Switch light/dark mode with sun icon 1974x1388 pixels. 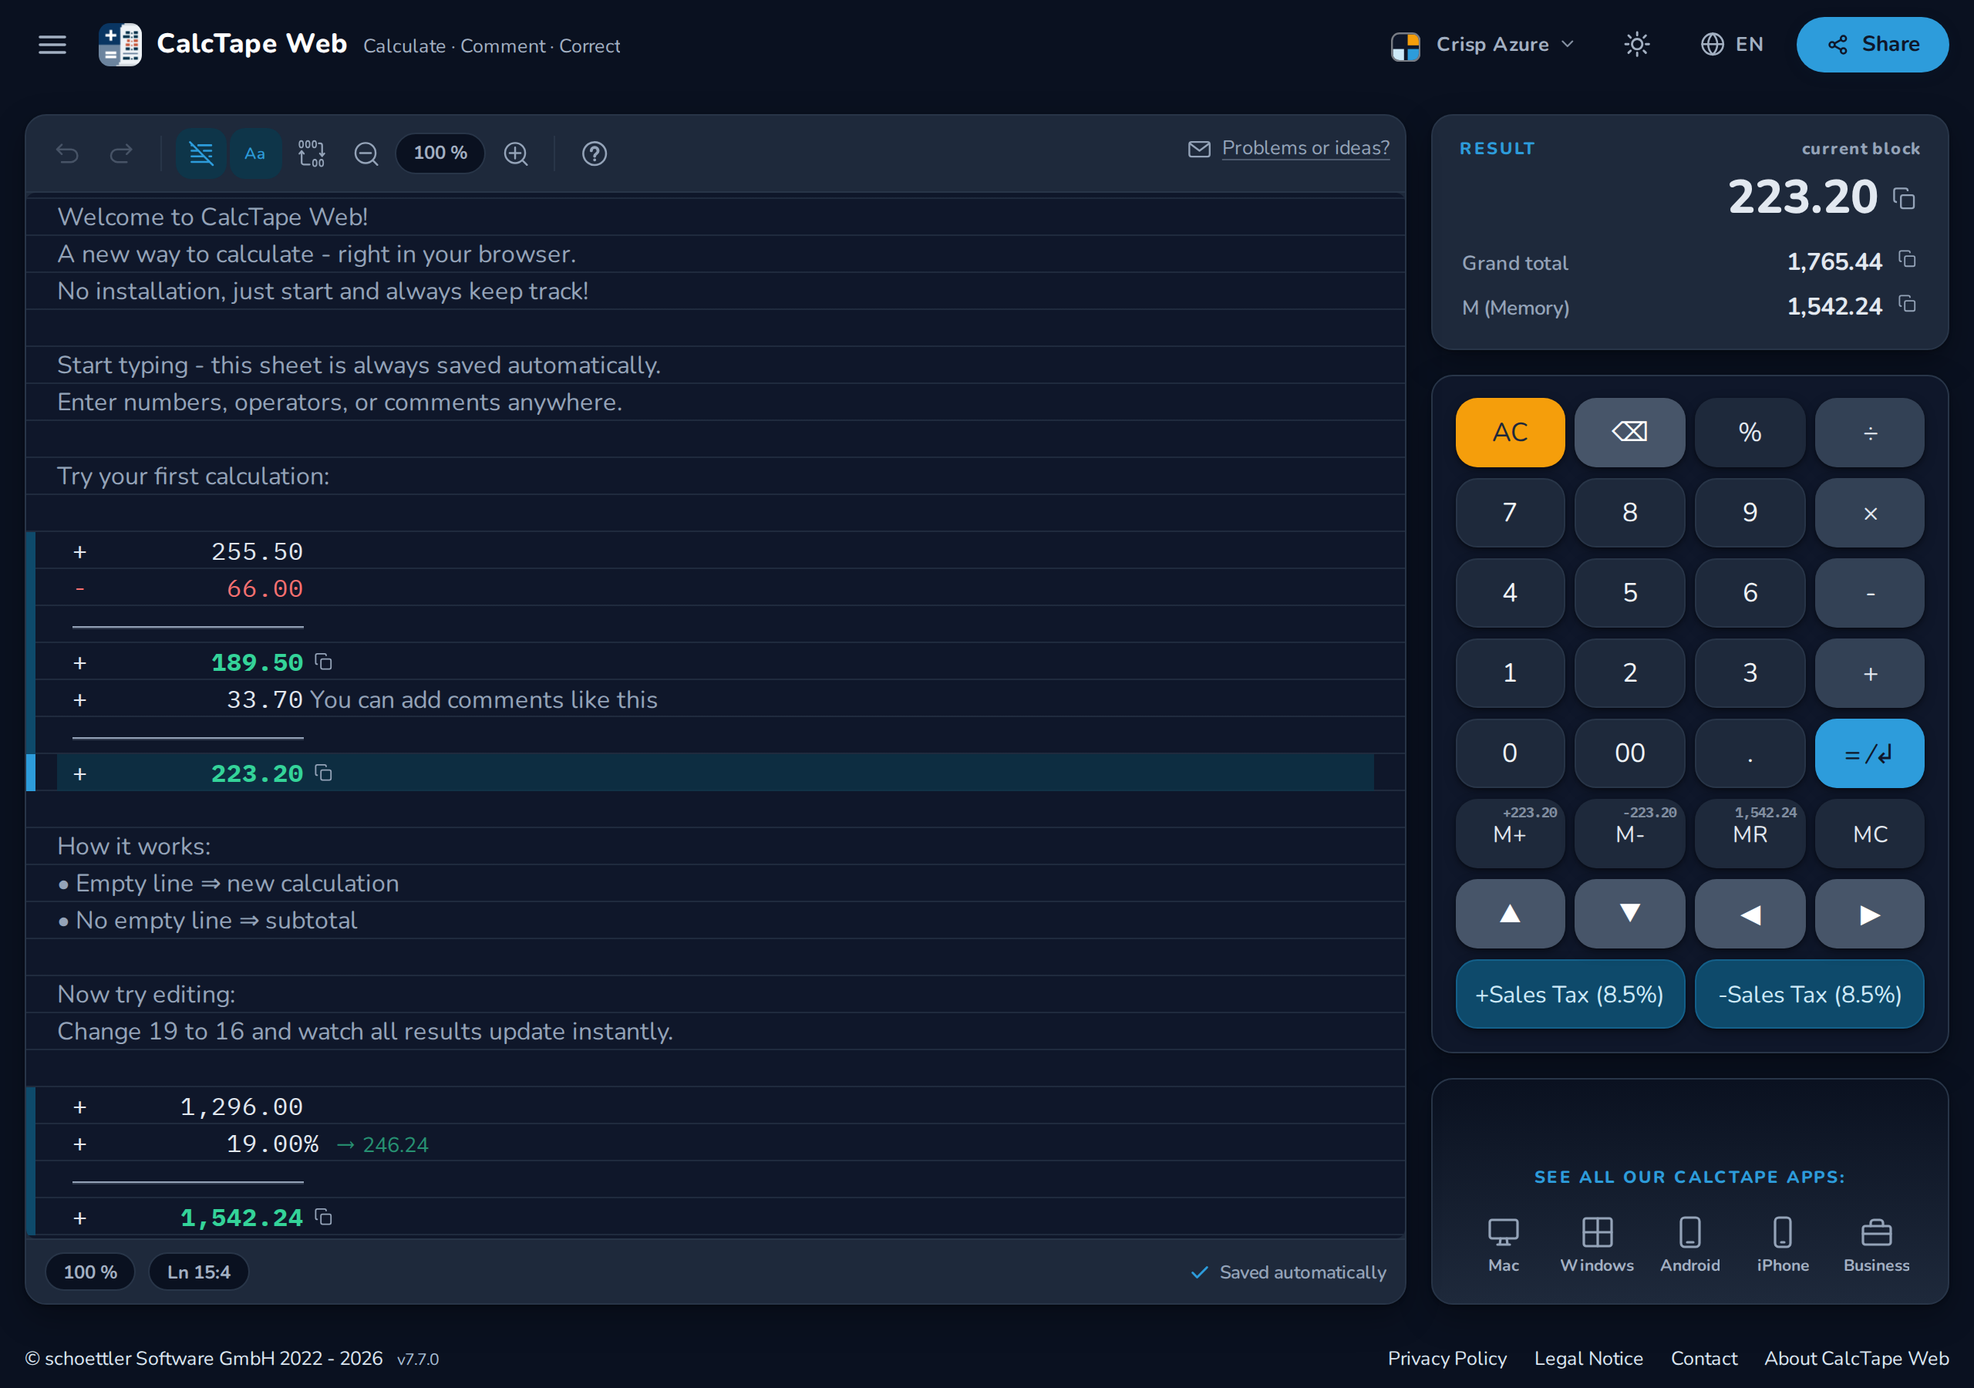point(1637,44)
